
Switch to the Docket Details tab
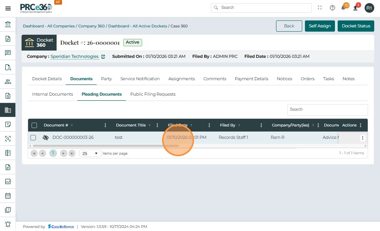pos(47,79)
